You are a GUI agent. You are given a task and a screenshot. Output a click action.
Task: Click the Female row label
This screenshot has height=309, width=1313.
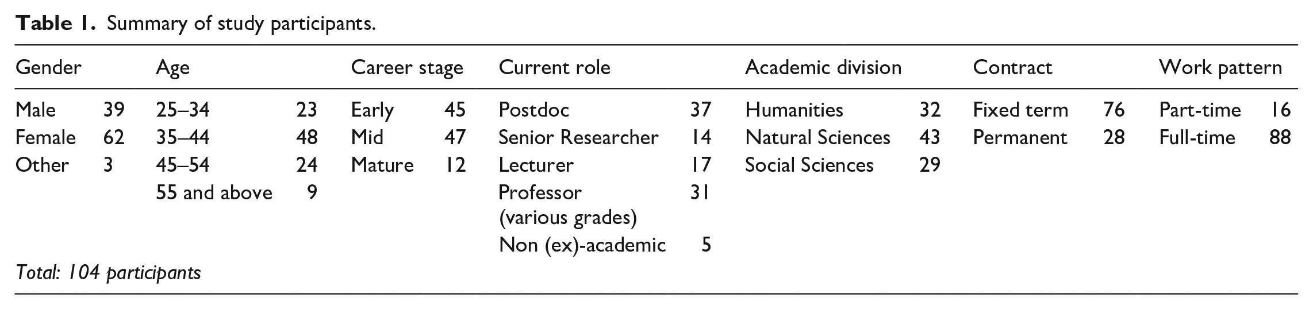pos(45,137)
